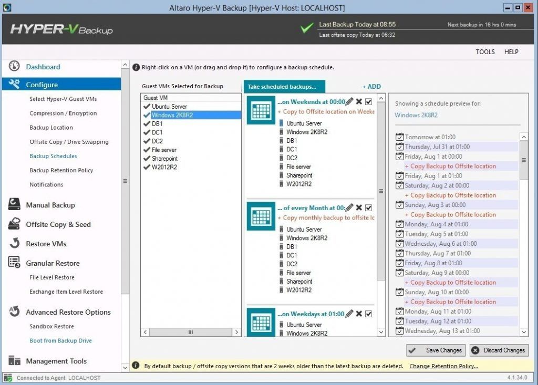Toggle the checkmark beside File server in Guest VM list
This screenshot has width=538, height=385.
coord(147,150)
